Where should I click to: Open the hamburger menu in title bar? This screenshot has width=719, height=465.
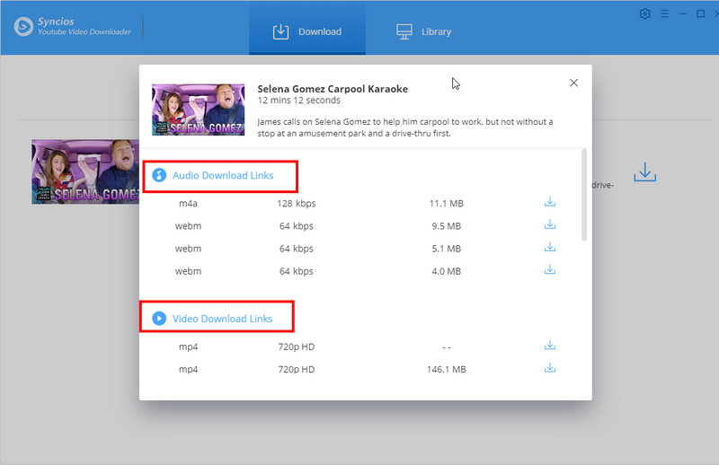[x=664, y=13]
